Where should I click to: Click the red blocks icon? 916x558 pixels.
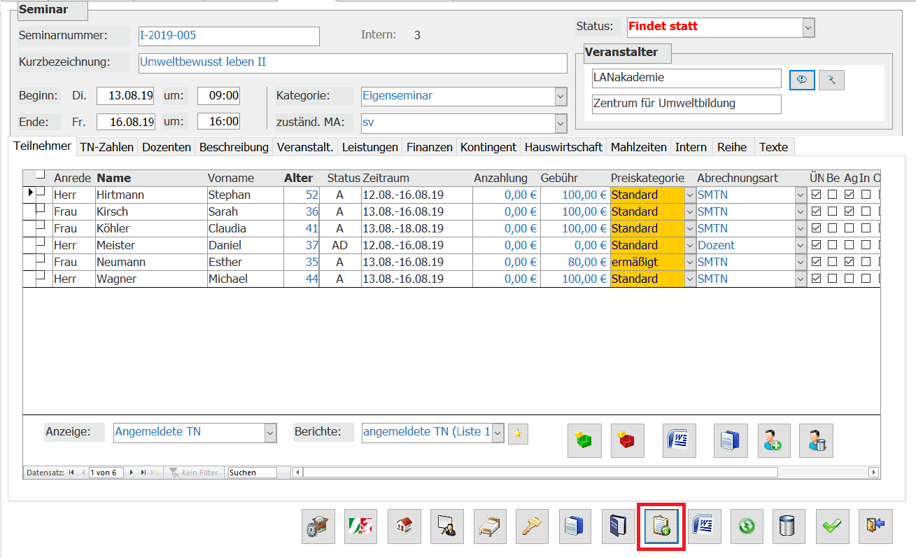(x=627, y=440)
